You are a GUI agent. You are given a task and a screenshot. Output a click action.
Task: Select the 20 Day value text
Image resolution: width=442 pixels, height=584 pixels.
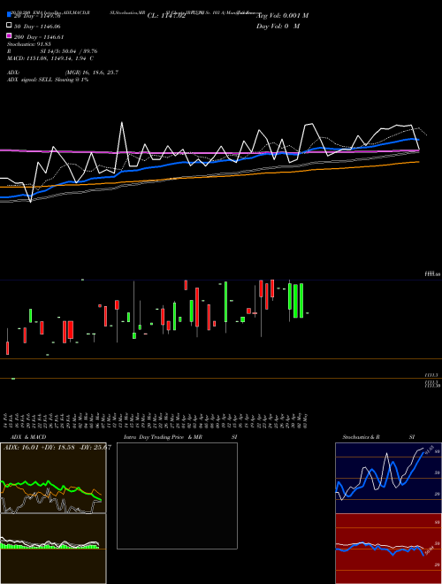pos(37,16)
